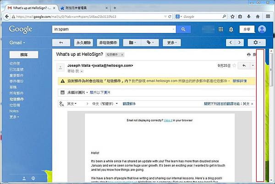Viewport: 275px width, 184px height.
Task: Click the 瞭解詳情 learn more link
Action: pyautogui.click(x=240, y=81)
